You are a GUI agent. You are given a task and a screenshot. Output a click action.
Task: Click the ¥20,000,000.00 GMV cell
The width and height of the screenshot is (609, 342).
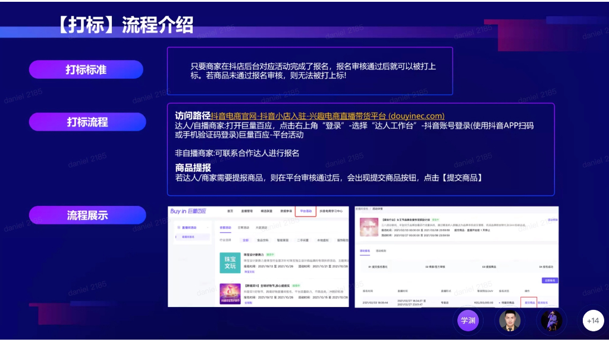[x=484, y=303]
